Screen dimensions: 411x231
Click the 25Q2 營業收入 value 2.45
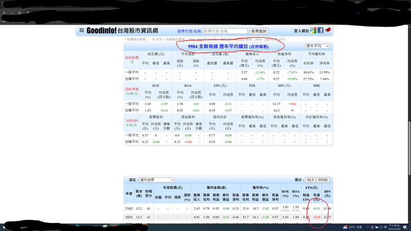[197, 209]
